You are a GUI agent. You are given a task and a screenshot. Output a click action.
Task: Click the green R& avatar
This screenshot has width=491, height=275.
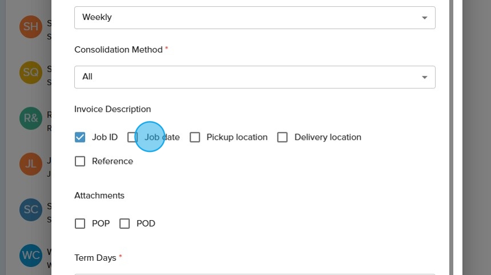(x=30, y=118)
